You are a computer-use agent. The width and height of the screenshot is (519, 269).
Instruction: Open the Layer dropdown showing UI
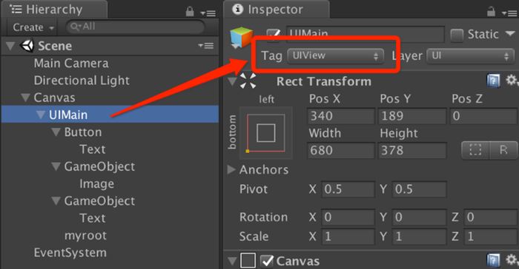tap(470, 55)
